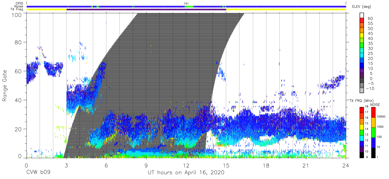This screenshot has height=179, width=389.
Task: Click the purple segment of TX Freq strip
Action: (146, 9)
